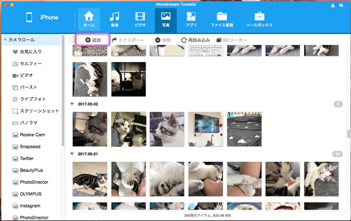Open the ツールボックス toolbox tab

259,20
